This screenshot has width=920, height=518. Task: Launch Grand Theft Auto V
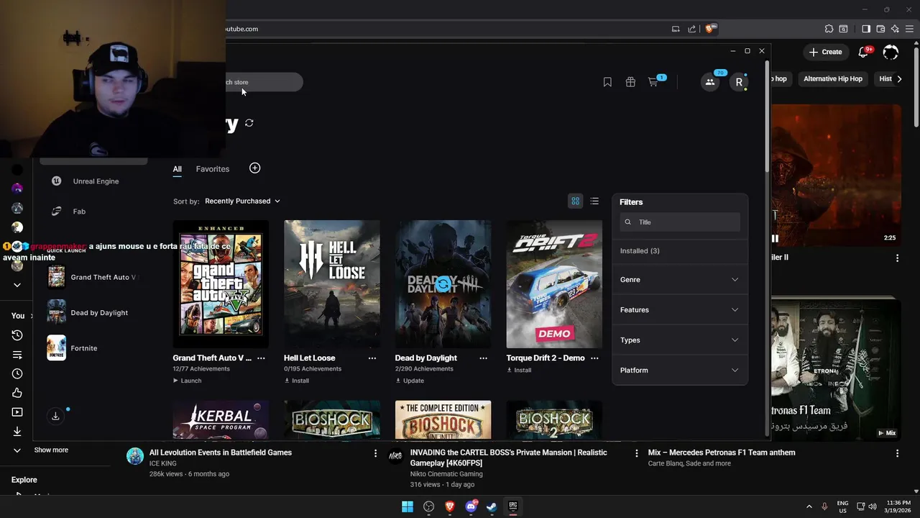click(187, 381)
